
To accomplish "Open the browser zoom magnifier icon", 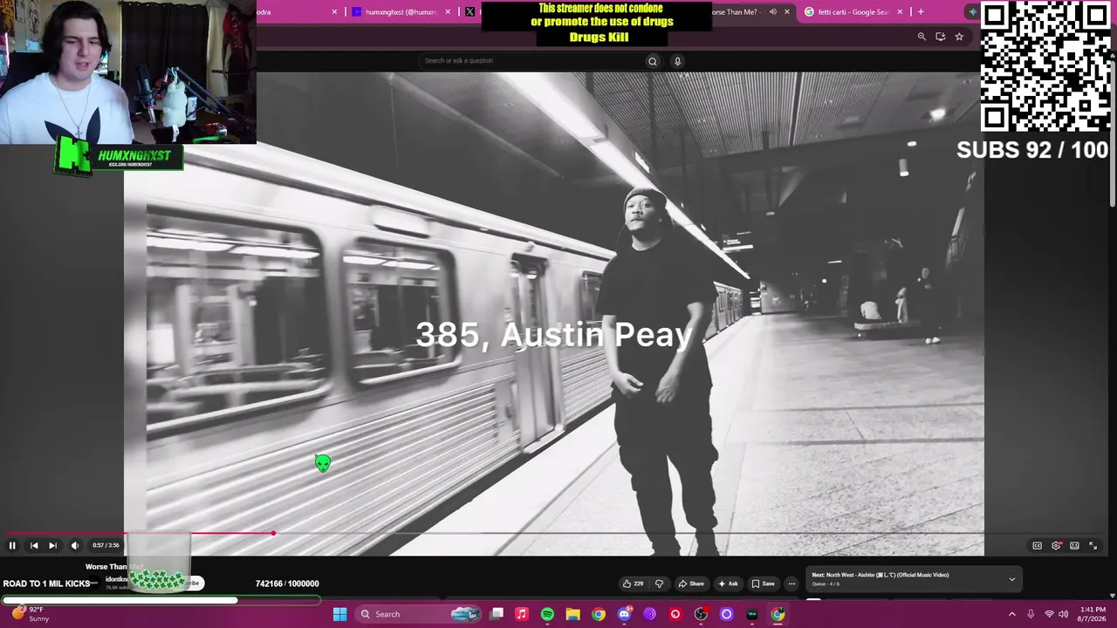I will pos(922,37).
